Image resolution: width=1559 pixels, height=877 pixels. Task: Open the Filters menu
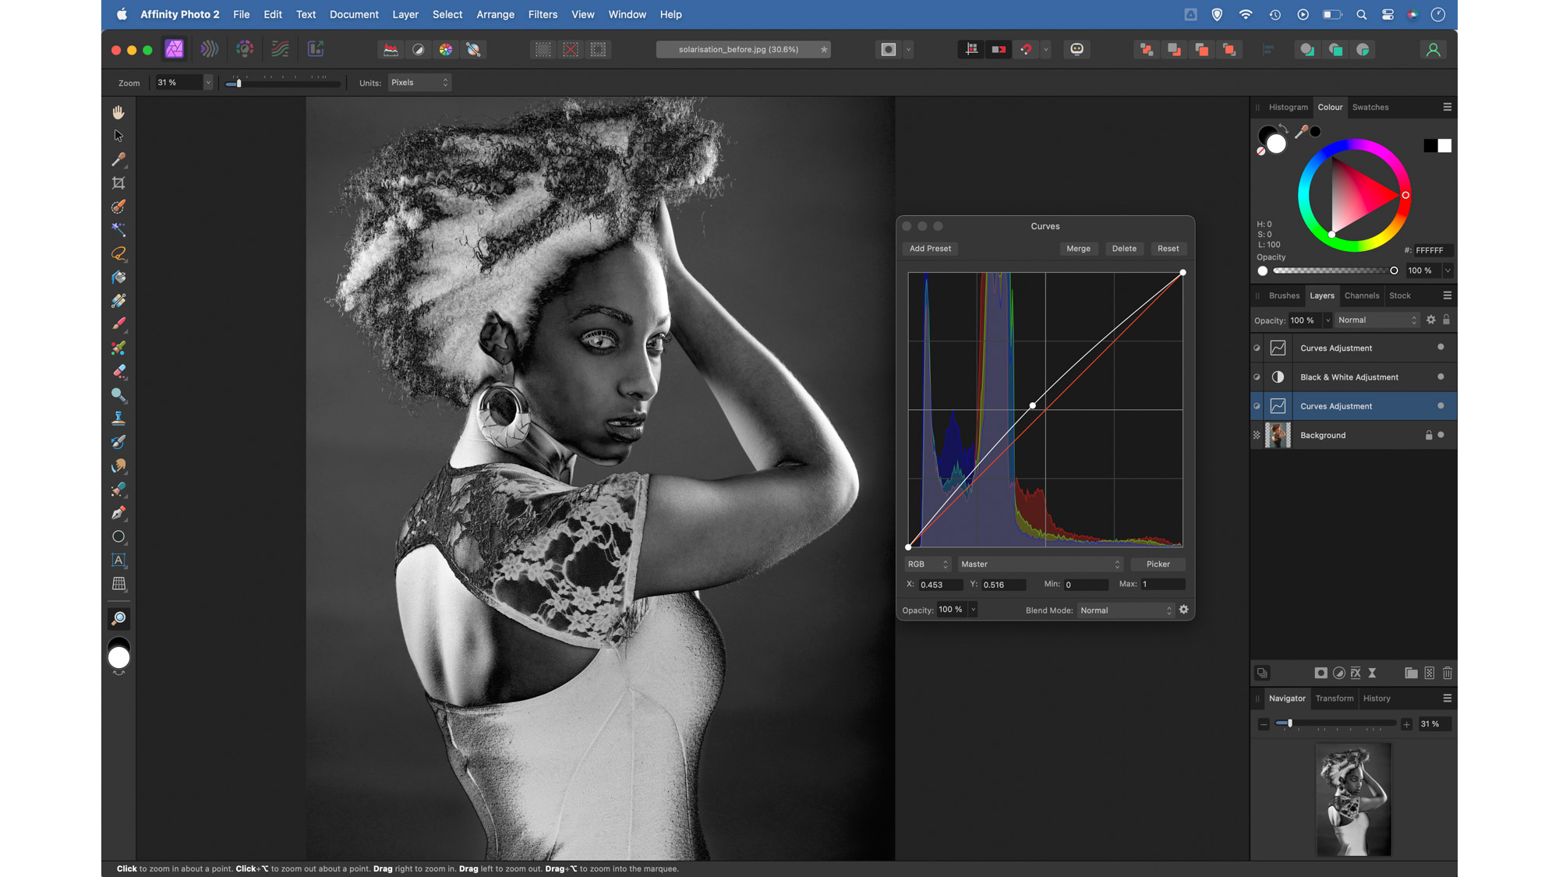pyautogui.click(x=543, y=14)
